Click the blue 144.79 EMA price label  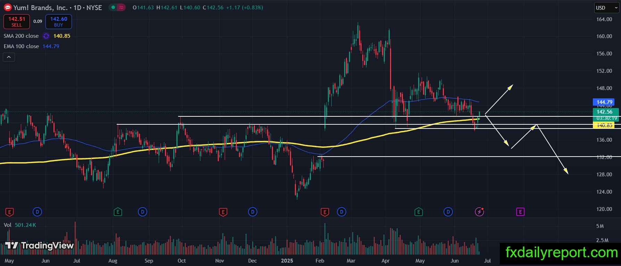click(604, 102)
